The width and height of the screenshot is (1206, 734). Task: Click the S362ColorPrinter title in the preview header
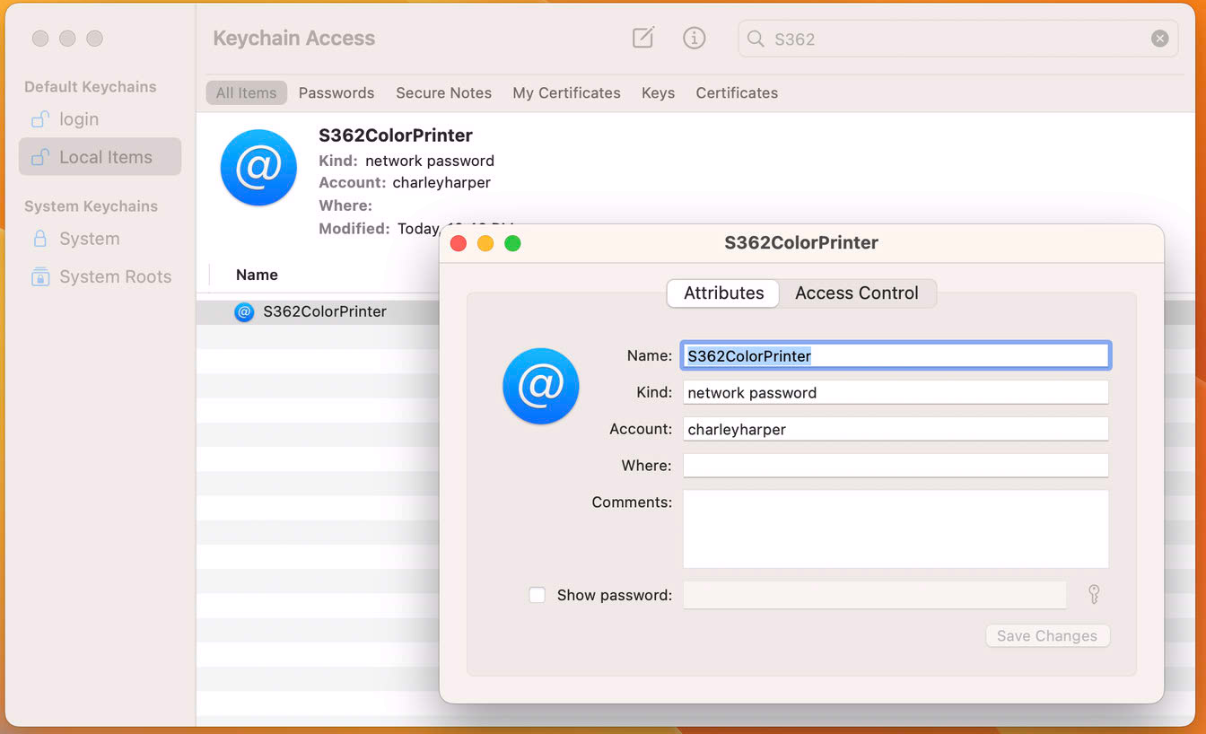click(x=396, y=135)
